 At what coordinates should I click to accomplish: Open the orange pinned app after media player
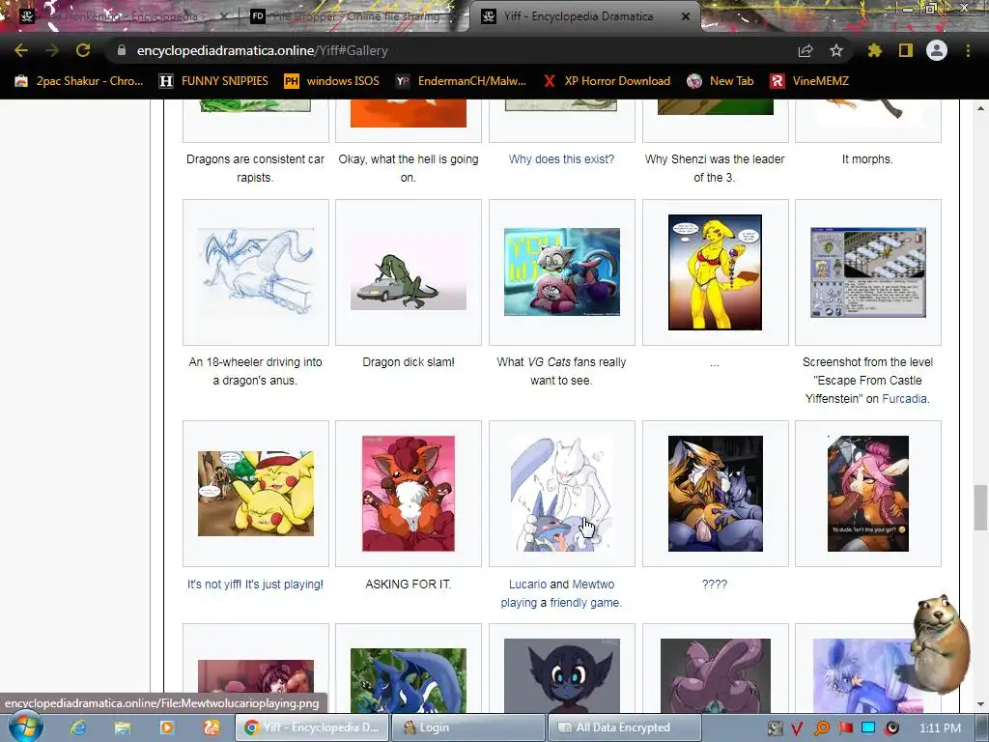pos(212,728)
